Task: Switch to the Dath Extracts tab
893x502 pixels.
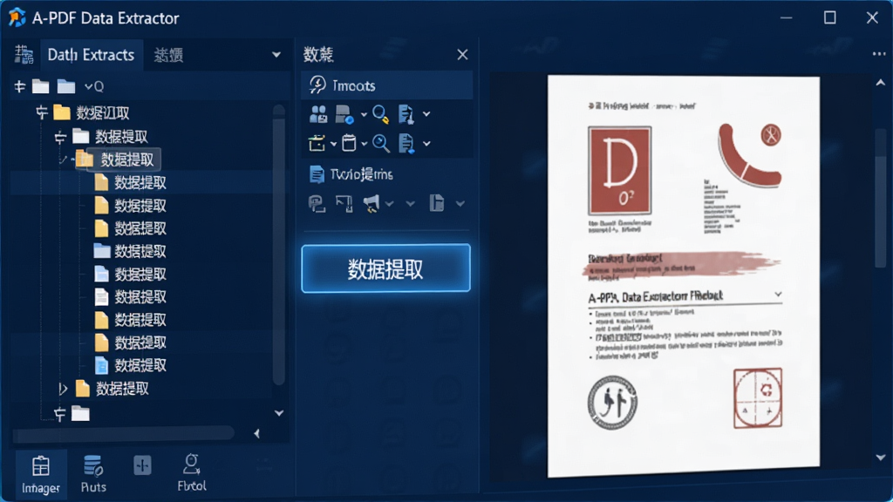Action: click(x=91, y=55)
